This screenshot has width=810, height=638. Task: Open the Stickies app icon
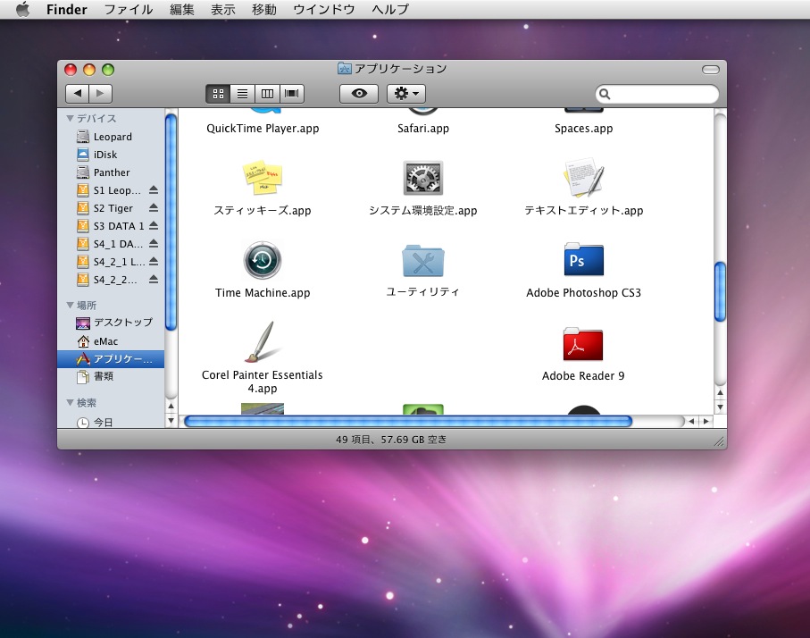263,178
